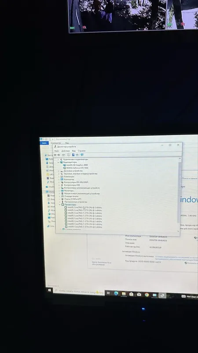Click the Очереди печати printer icon

[x=62, y=196]
